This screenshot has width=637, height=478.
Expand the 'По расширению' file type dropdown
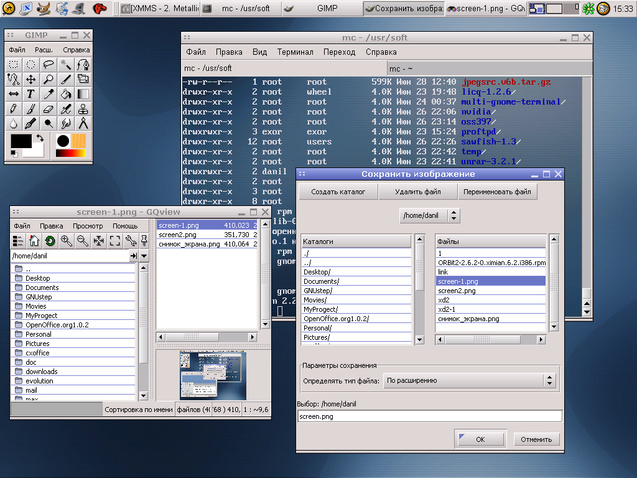click(x=470, y=380)
